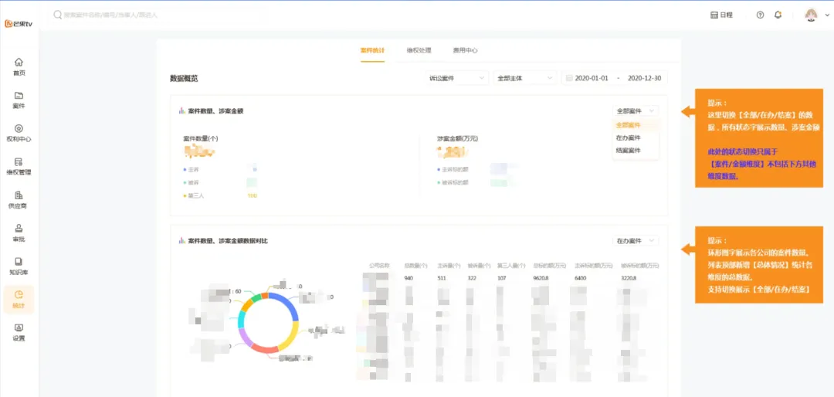Open 权利中心 from the sidebar
Viewport: 834px width, 397px height.
click(x=19, y=133)
